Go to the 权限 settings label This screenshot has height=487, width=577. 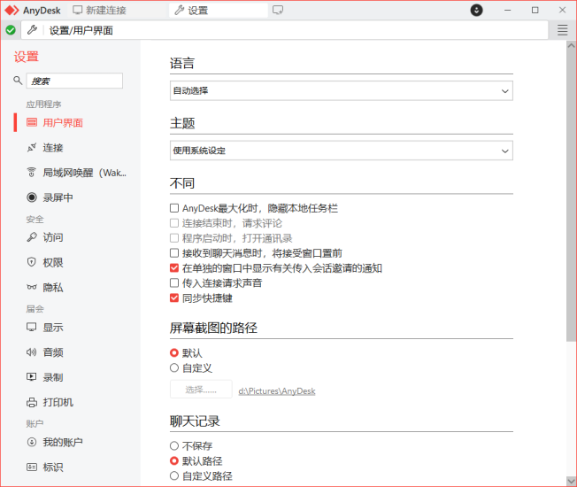(x=52, y=262)
